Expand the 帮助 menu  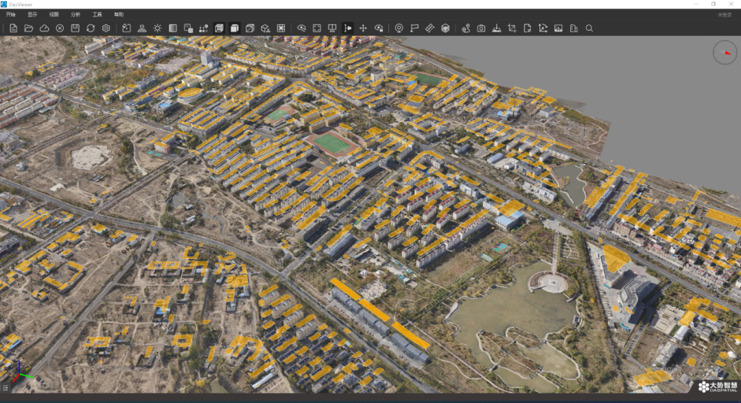(119, 14)
